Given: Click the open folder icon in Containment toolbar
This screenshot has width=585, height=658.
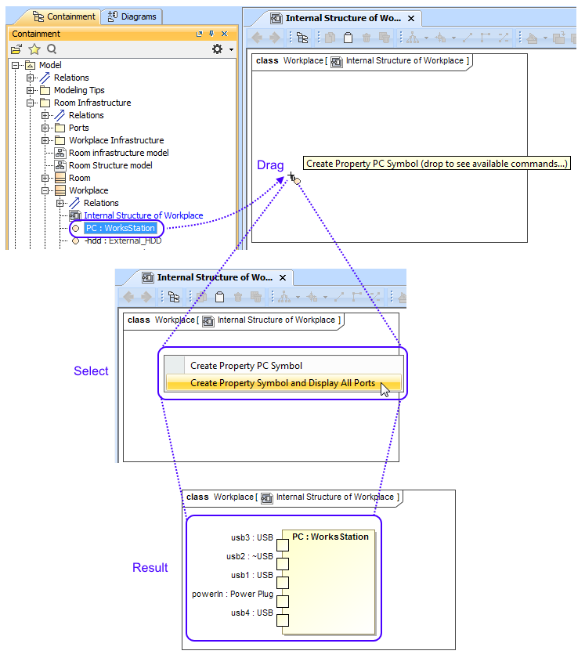Looking at the screenshot, I should [16, 49].
